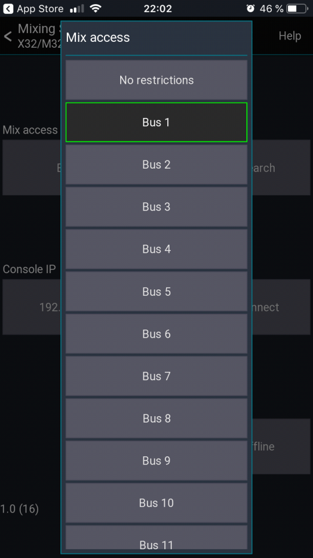
Task: Choose Bus 8 entry
Action: 157,419
